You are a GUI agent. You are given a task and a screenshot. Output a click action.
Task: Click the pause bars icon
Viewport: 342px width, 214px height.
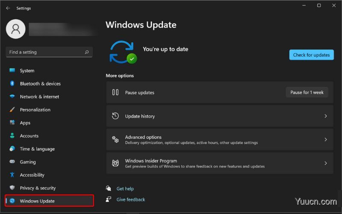click(115, 92)
